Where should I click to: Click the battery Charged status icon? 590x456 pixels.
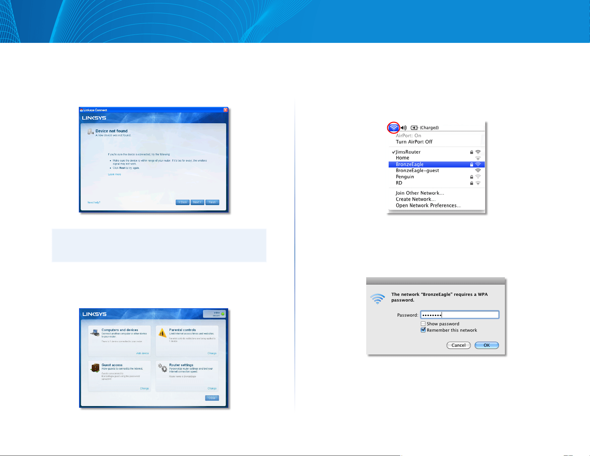tap(414, 128)
